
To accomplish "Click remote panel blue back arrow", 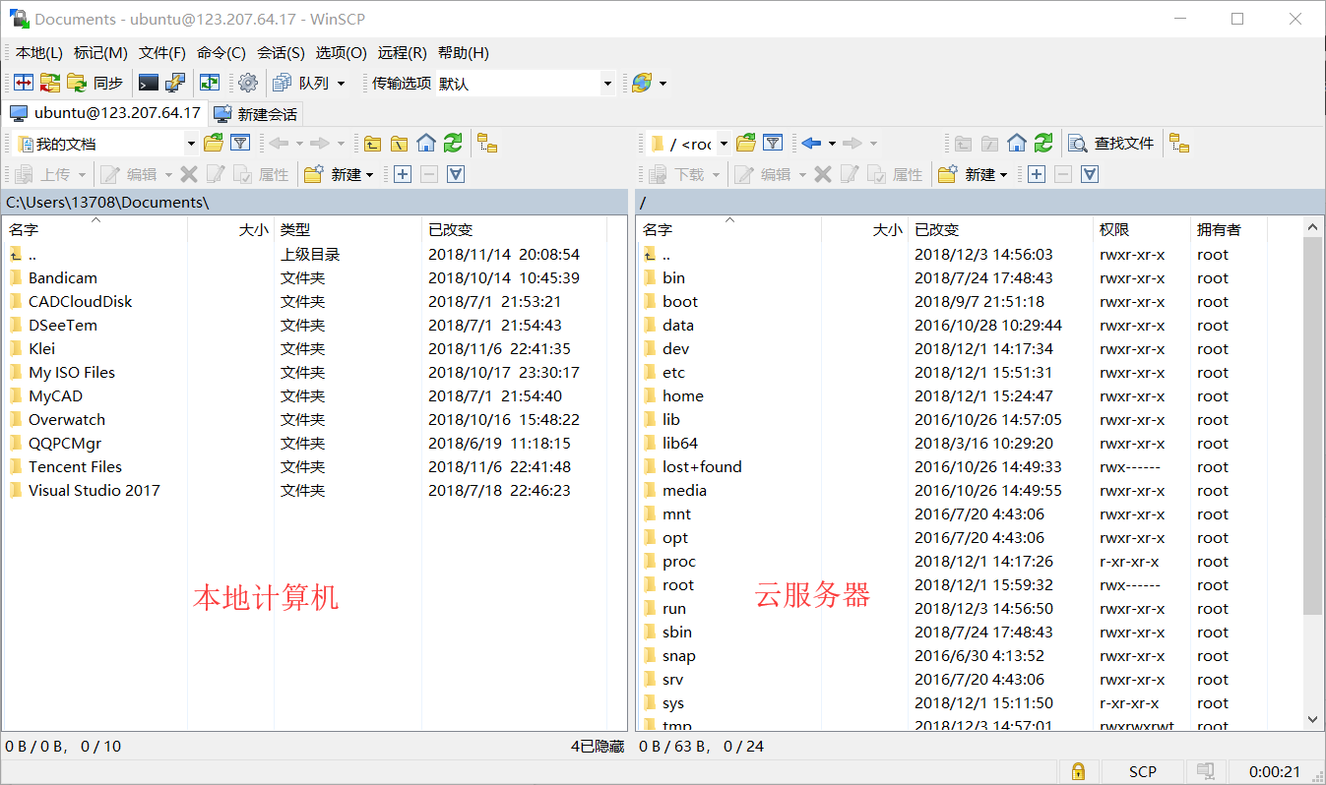I will click(x=811, y=144).
